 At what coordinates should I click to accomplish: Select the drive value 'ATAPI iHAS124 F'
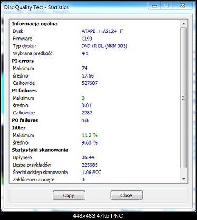click(x=102, y=31)
